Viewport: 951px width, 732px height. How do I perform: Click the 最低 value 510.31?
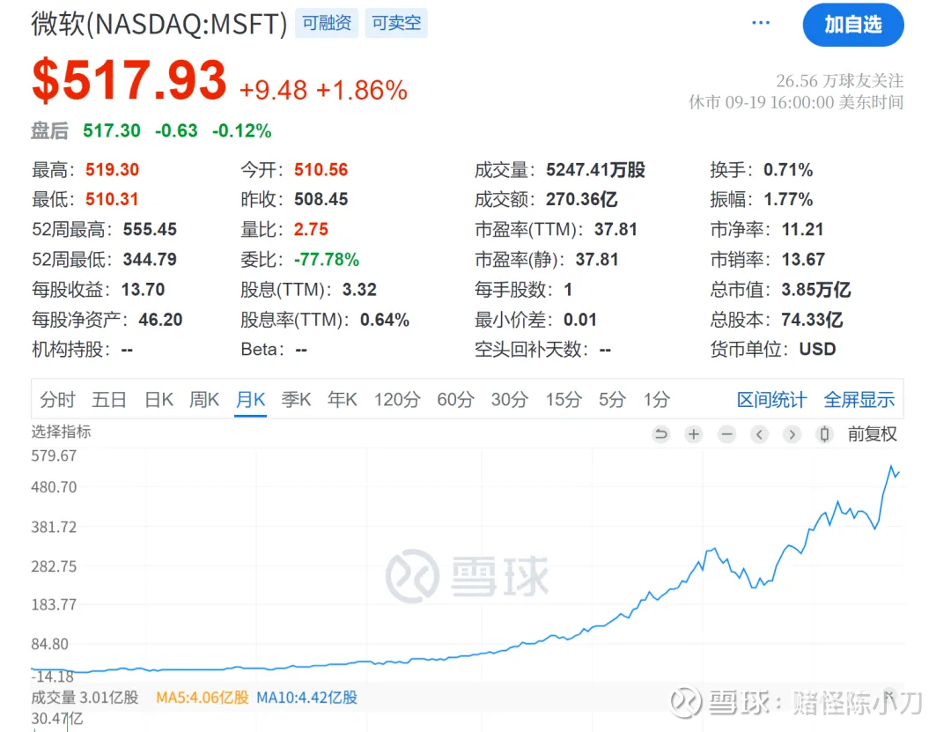112,199
